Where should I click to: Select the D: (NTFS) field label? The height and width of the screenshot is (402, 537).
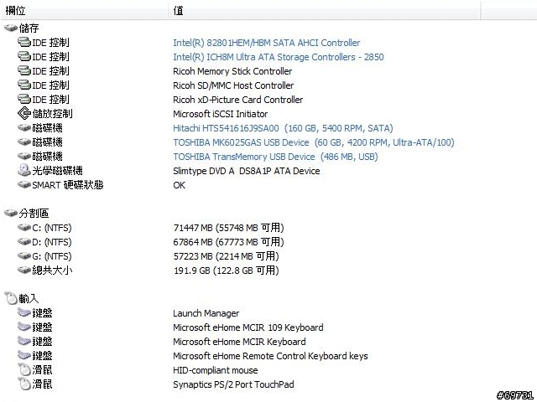point(52,242)
